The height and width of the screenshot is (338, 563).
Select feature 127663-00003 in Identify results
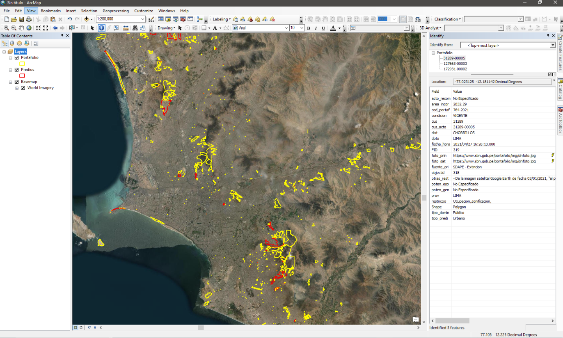coord(455,64)
